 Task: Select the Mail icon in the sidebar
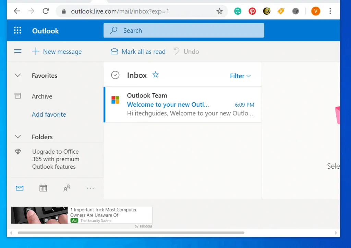(x=20, y=188)
